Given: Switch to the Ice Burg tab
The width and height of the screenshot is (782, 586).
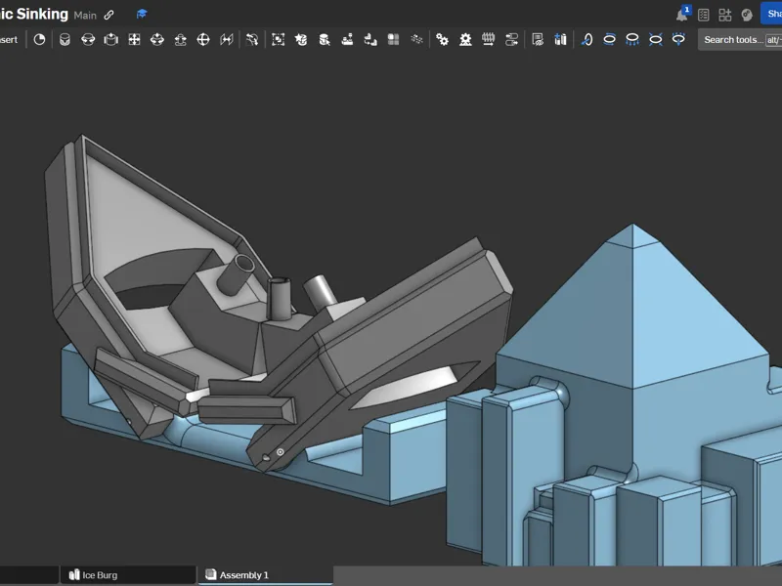Looking at the screenshot, I should point(128,575).
